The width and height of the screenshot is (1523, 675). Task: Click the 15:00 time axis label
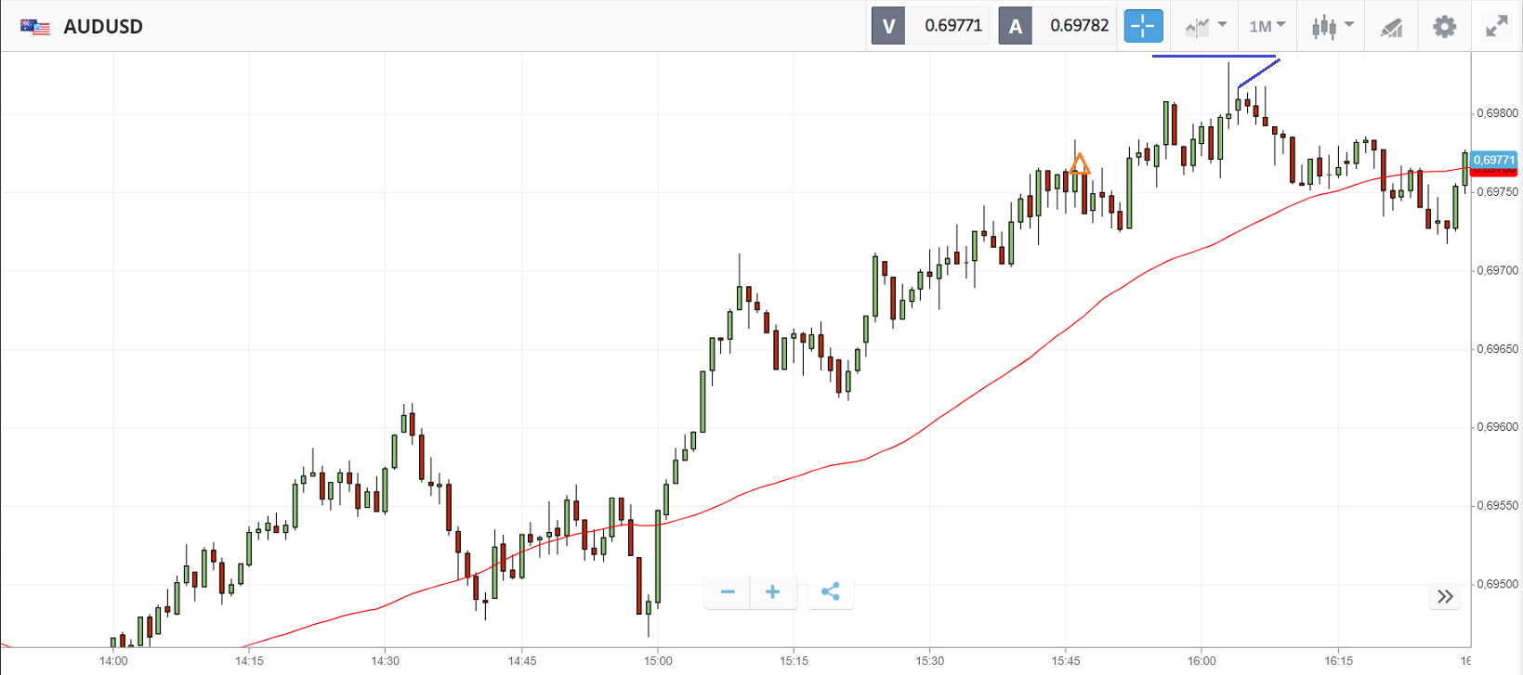pyautogui.click(x=658, y=661)
